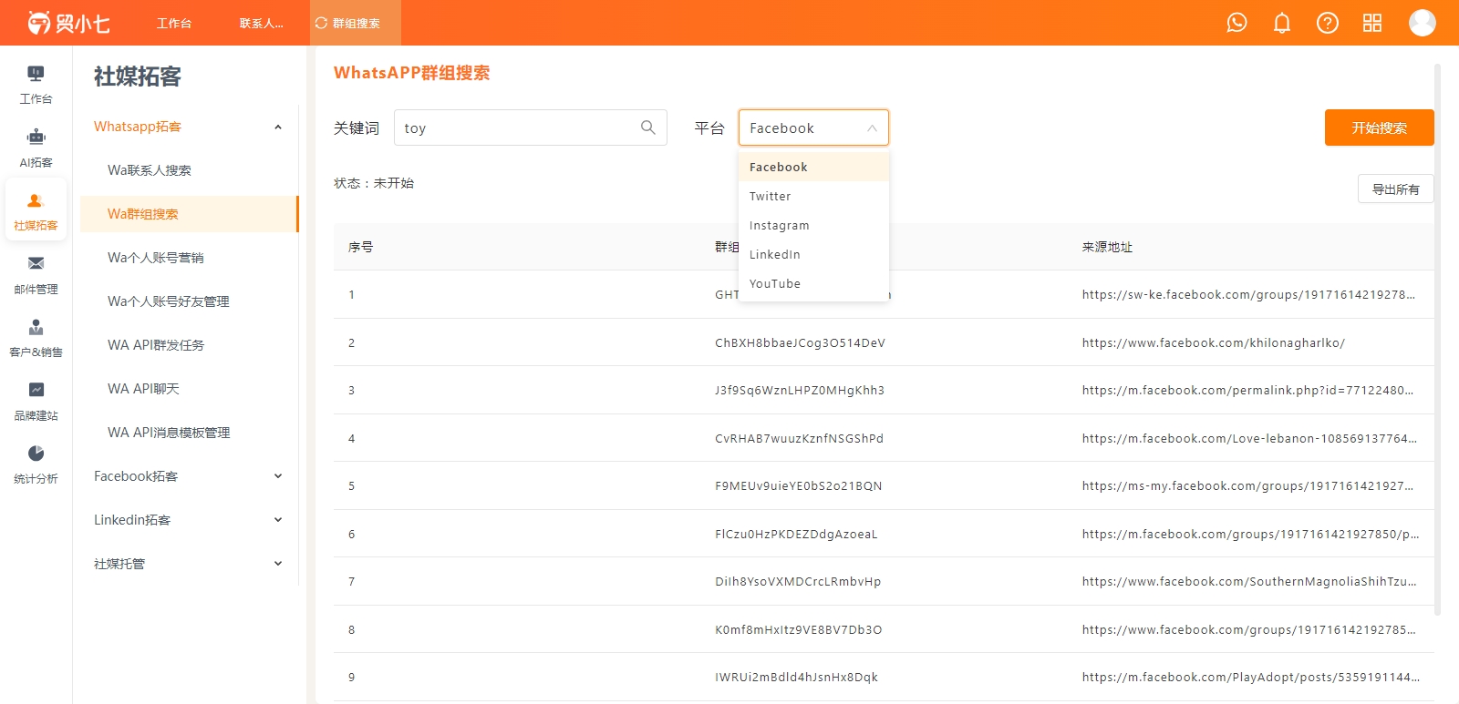Viewport: 1459px width, 704px height.
Task: Open the notification bell
Action: (x=1282, y=23)
